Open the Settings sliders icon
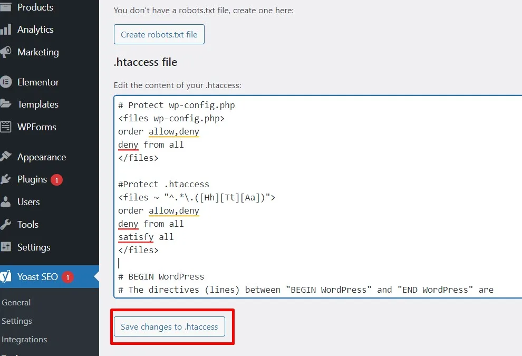 (x=6, y=247)
